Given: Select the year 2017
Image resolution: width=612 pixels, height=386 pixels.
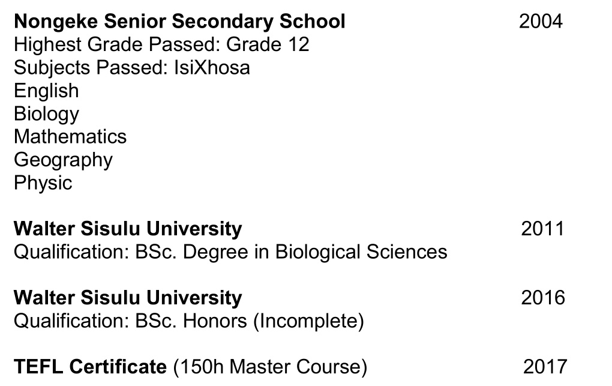Looking at the screenshot, I should click(544, 366).
